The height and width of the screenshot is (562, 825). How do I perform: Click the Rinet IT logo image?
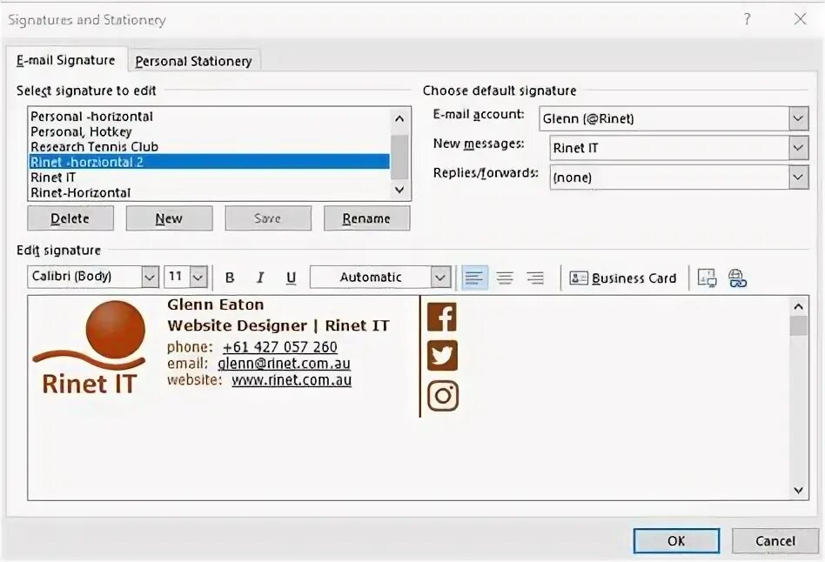90,347
